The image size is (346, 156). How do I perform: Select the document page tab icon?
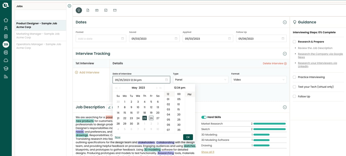tap(88, 10)
